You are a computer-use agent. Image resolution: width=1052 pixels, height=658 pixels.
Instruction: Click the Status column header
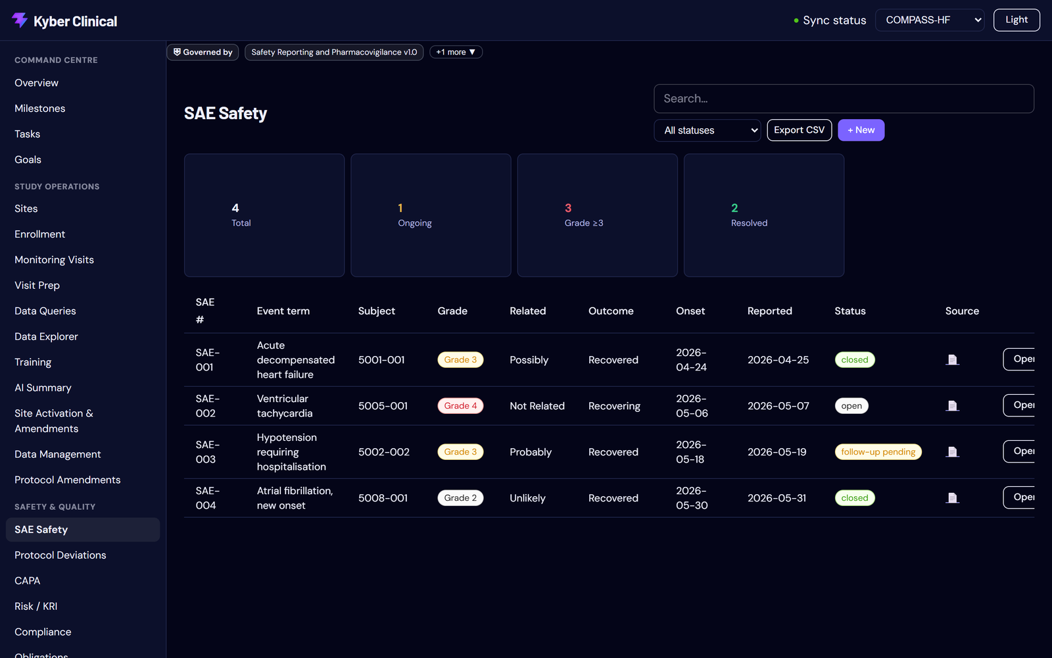point(850,311)
